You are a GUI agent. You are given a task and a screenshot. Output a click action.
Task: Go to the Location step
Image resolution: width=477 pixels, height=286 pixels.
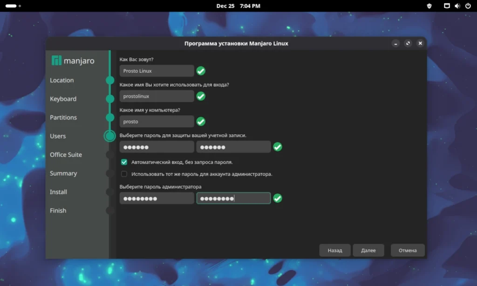click(x=62, y=80)
